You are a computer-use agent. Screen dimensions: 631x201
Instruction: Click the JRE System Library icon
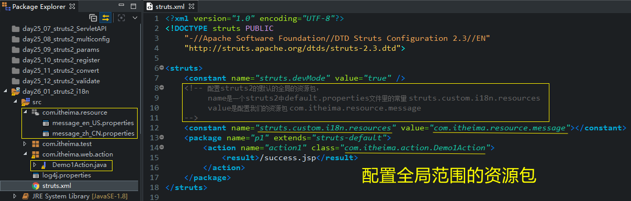tap(26, 196)
